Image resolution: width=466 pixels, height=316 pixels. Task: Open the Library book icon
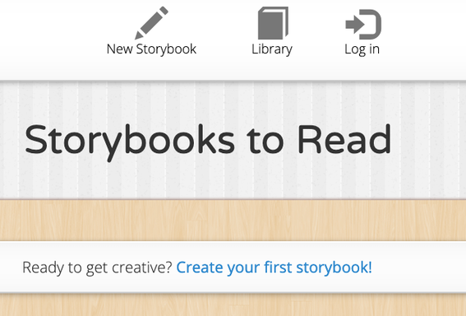[273, 23]
